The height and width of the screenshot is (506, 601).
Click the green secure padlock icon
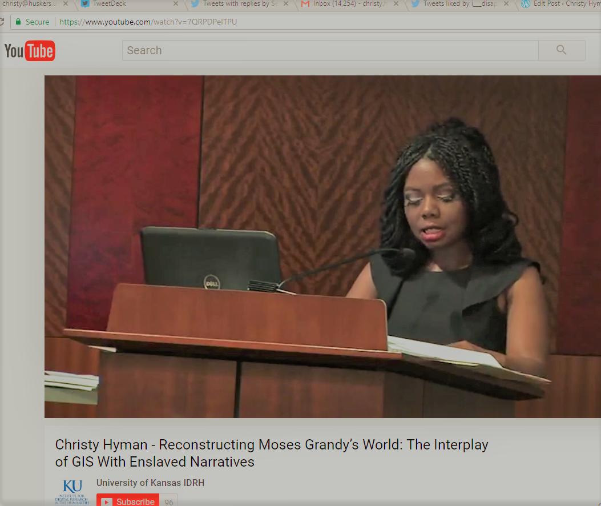coord(18,22)
